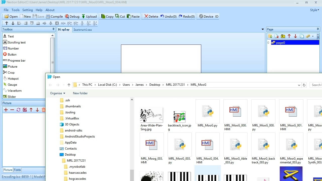Start the Debug simulator

pyautogui.click(x=72, y=16)
